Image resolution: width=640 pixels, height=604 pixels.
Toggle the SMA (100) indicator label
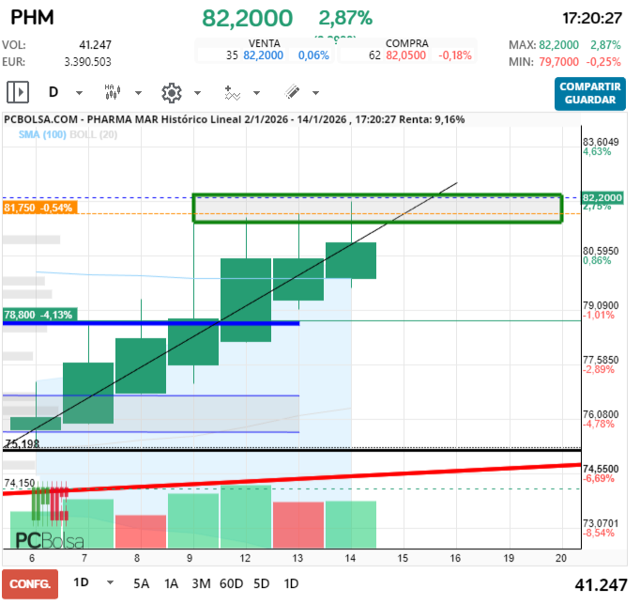point(39,135)
